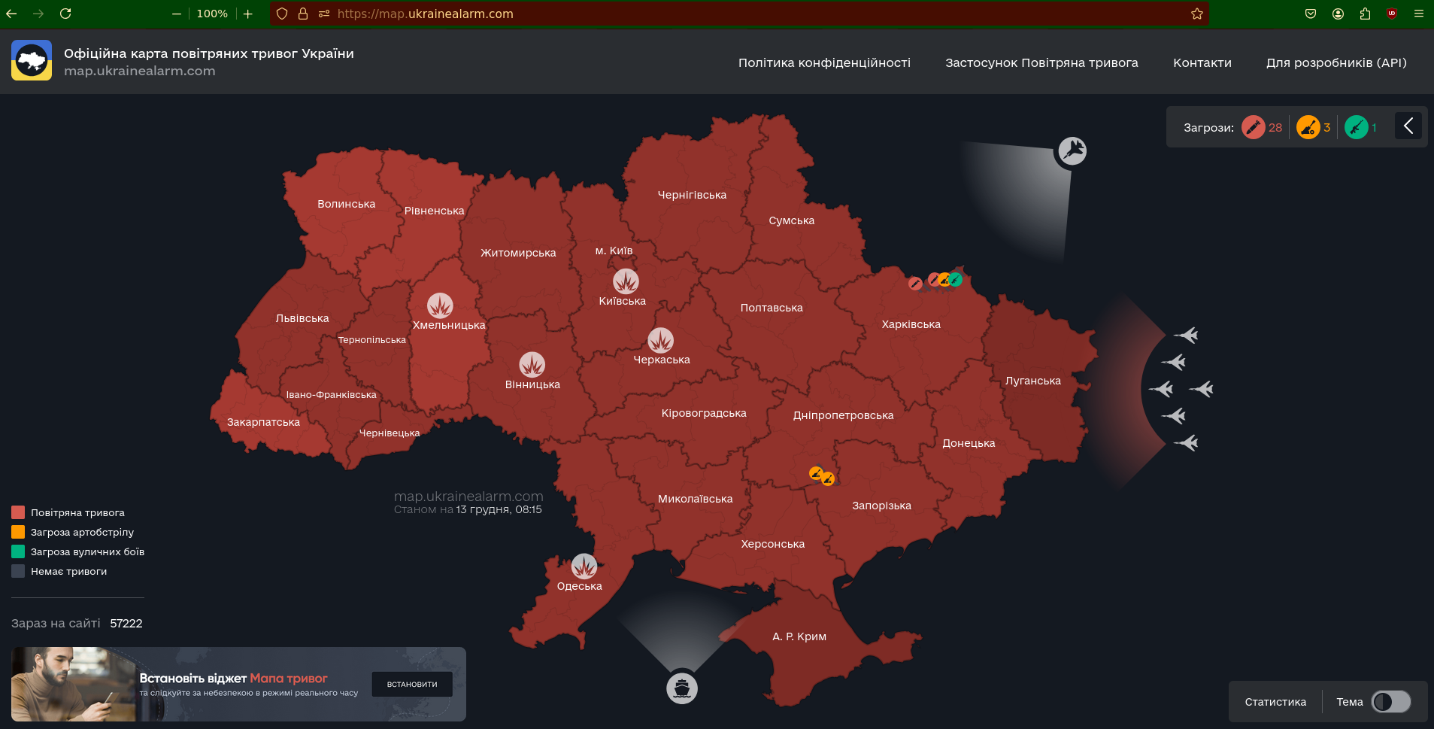Click the explosion icon over Хмельницька region
Screen dimensions: 1434x729
pos(440,305)
